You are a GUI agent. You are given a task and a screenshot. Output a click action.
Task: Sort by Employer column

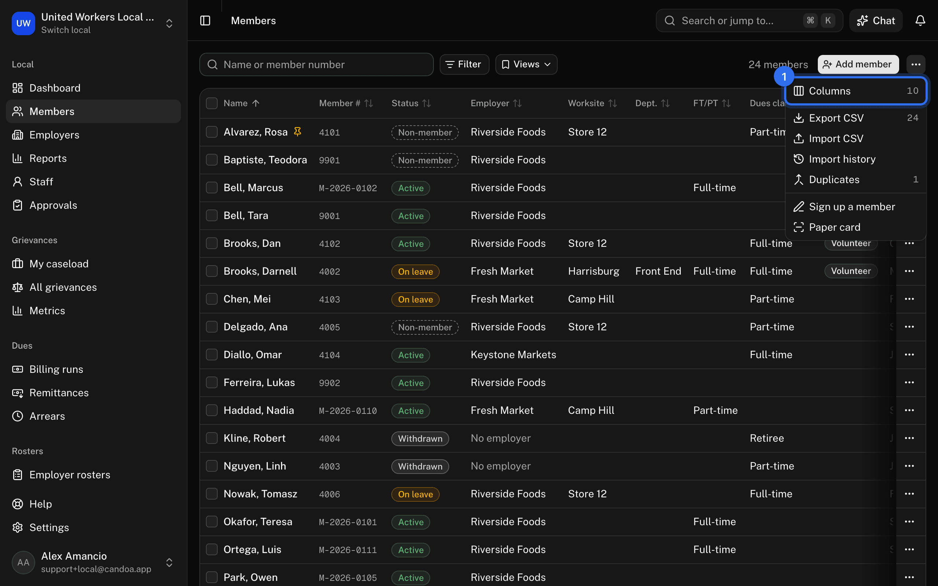pyautogui.click(x=496, y=103)
